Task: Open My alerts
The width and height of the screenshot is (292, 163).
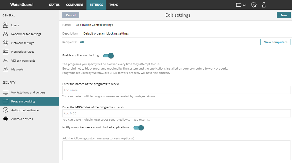Action: point(18,69)
